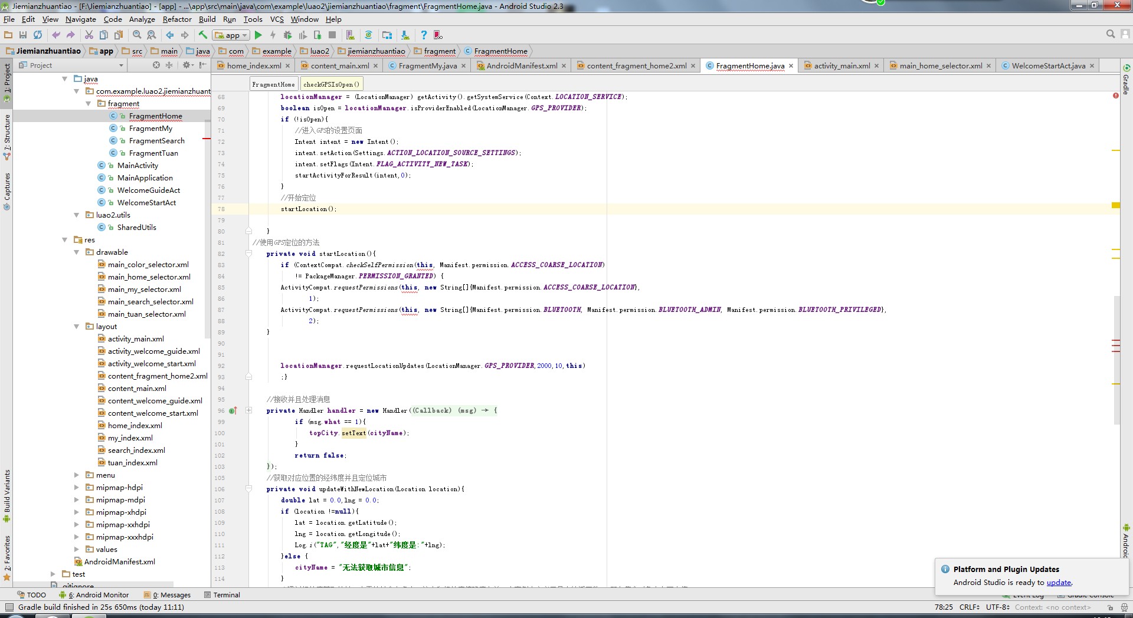The height and width of the screenshot is (618, 1133).
Task: Toggle tool window buttons at status bar corner
Action: coord(9,607)
